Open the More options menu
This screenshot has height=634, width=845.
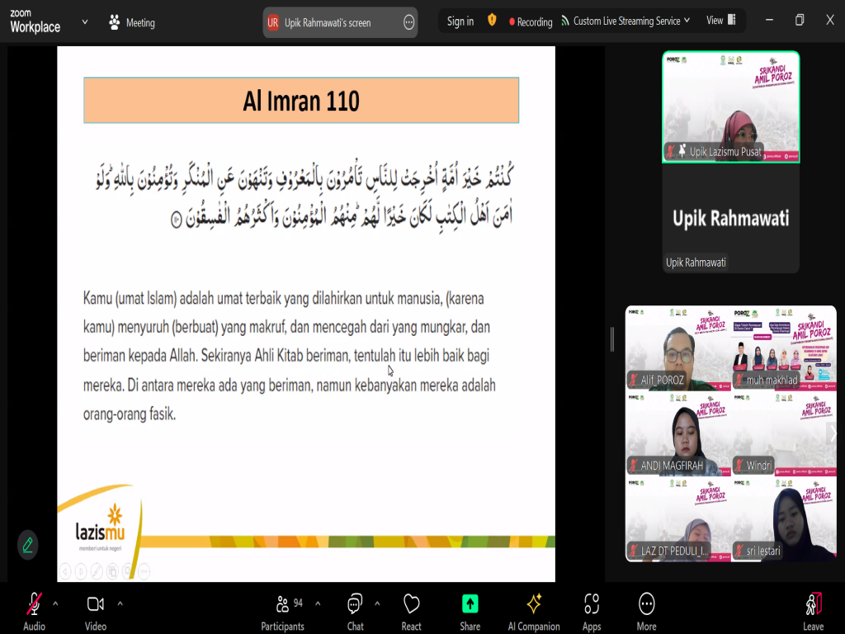646,611
